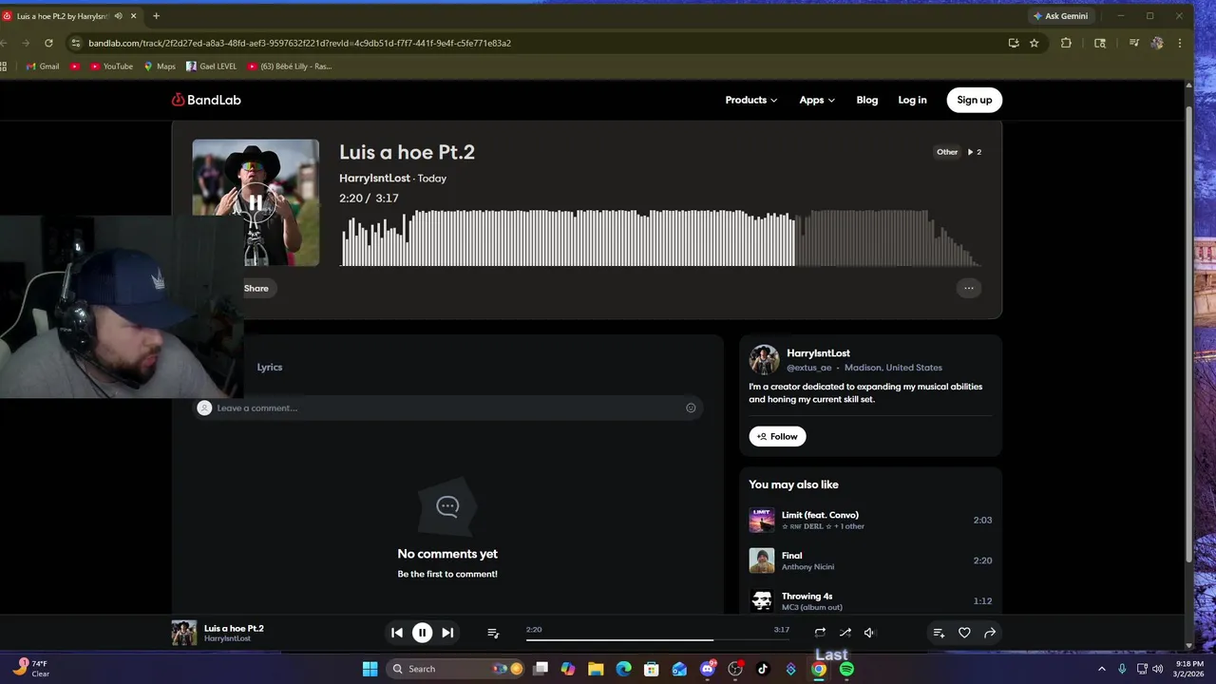Seek within the track waveform

pyautogui.click(x=660, y=237)
